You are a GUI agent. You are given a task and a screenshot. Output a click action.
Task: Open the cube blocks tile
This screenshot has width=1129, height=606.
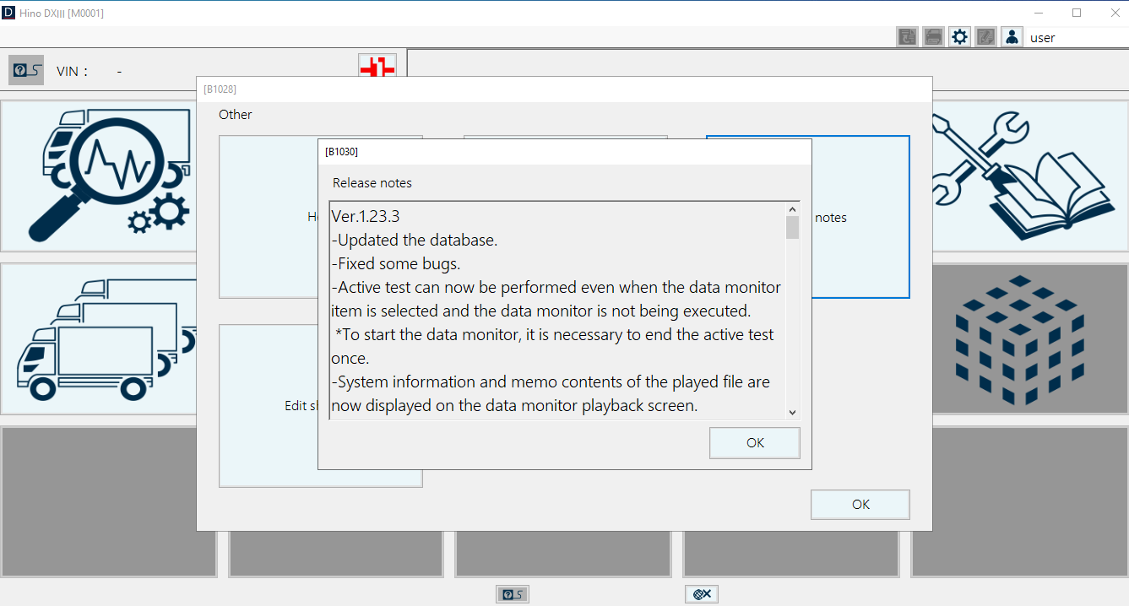1030,339
